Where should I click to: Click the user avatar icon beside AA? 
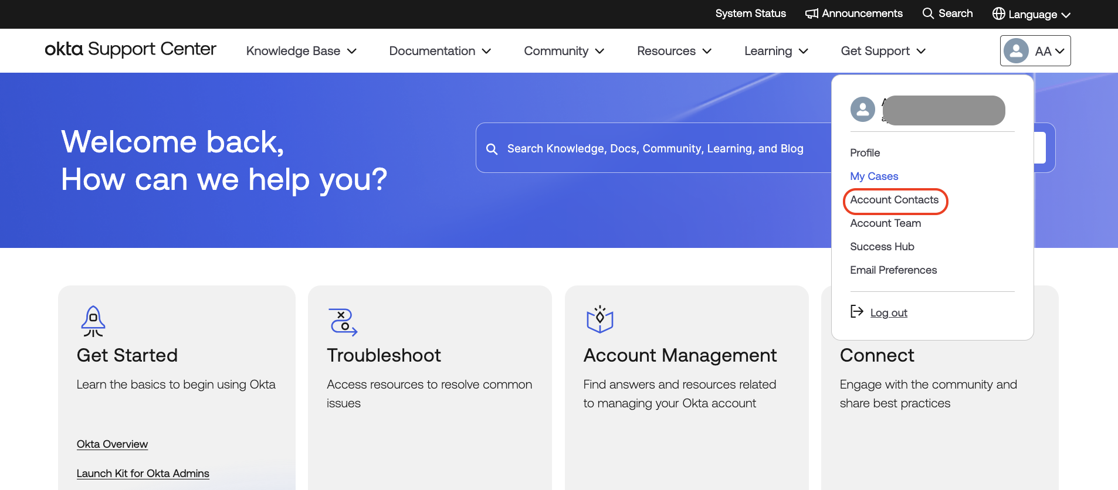point(1016,51)
